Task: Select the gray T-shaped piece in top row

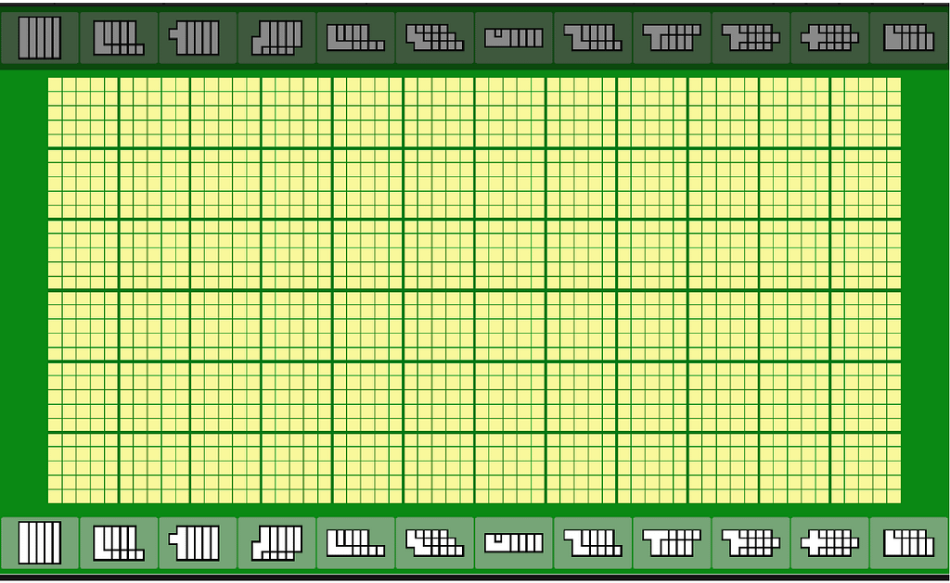Action: (671, 38)
